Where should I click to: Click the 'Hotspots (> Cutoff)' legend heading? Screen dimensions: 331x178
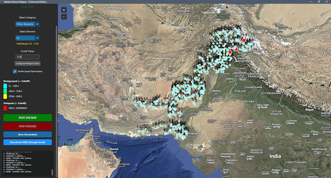[x=15, y=103]
